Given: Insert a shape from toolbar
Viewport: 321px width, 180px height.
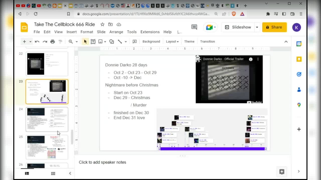Looking at the screenshot, I should [112, 41].
